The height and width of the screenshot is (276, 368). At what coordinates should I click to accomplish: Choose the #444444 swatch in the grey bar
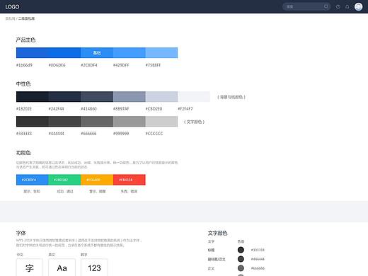click(64, 122)
